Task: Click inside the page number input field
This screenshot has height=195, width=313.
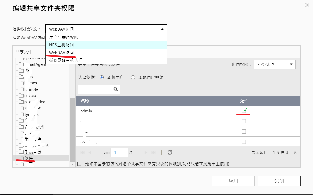Action: tap(119, 152)
